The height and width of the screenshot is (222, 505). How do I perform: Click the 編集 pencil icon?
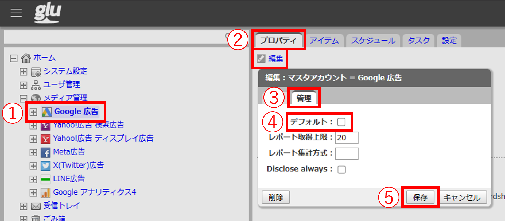tap(261, 59)
